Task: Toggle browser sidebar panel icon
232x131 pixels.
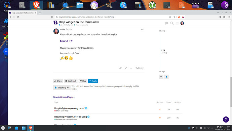Action: point(220,17)
